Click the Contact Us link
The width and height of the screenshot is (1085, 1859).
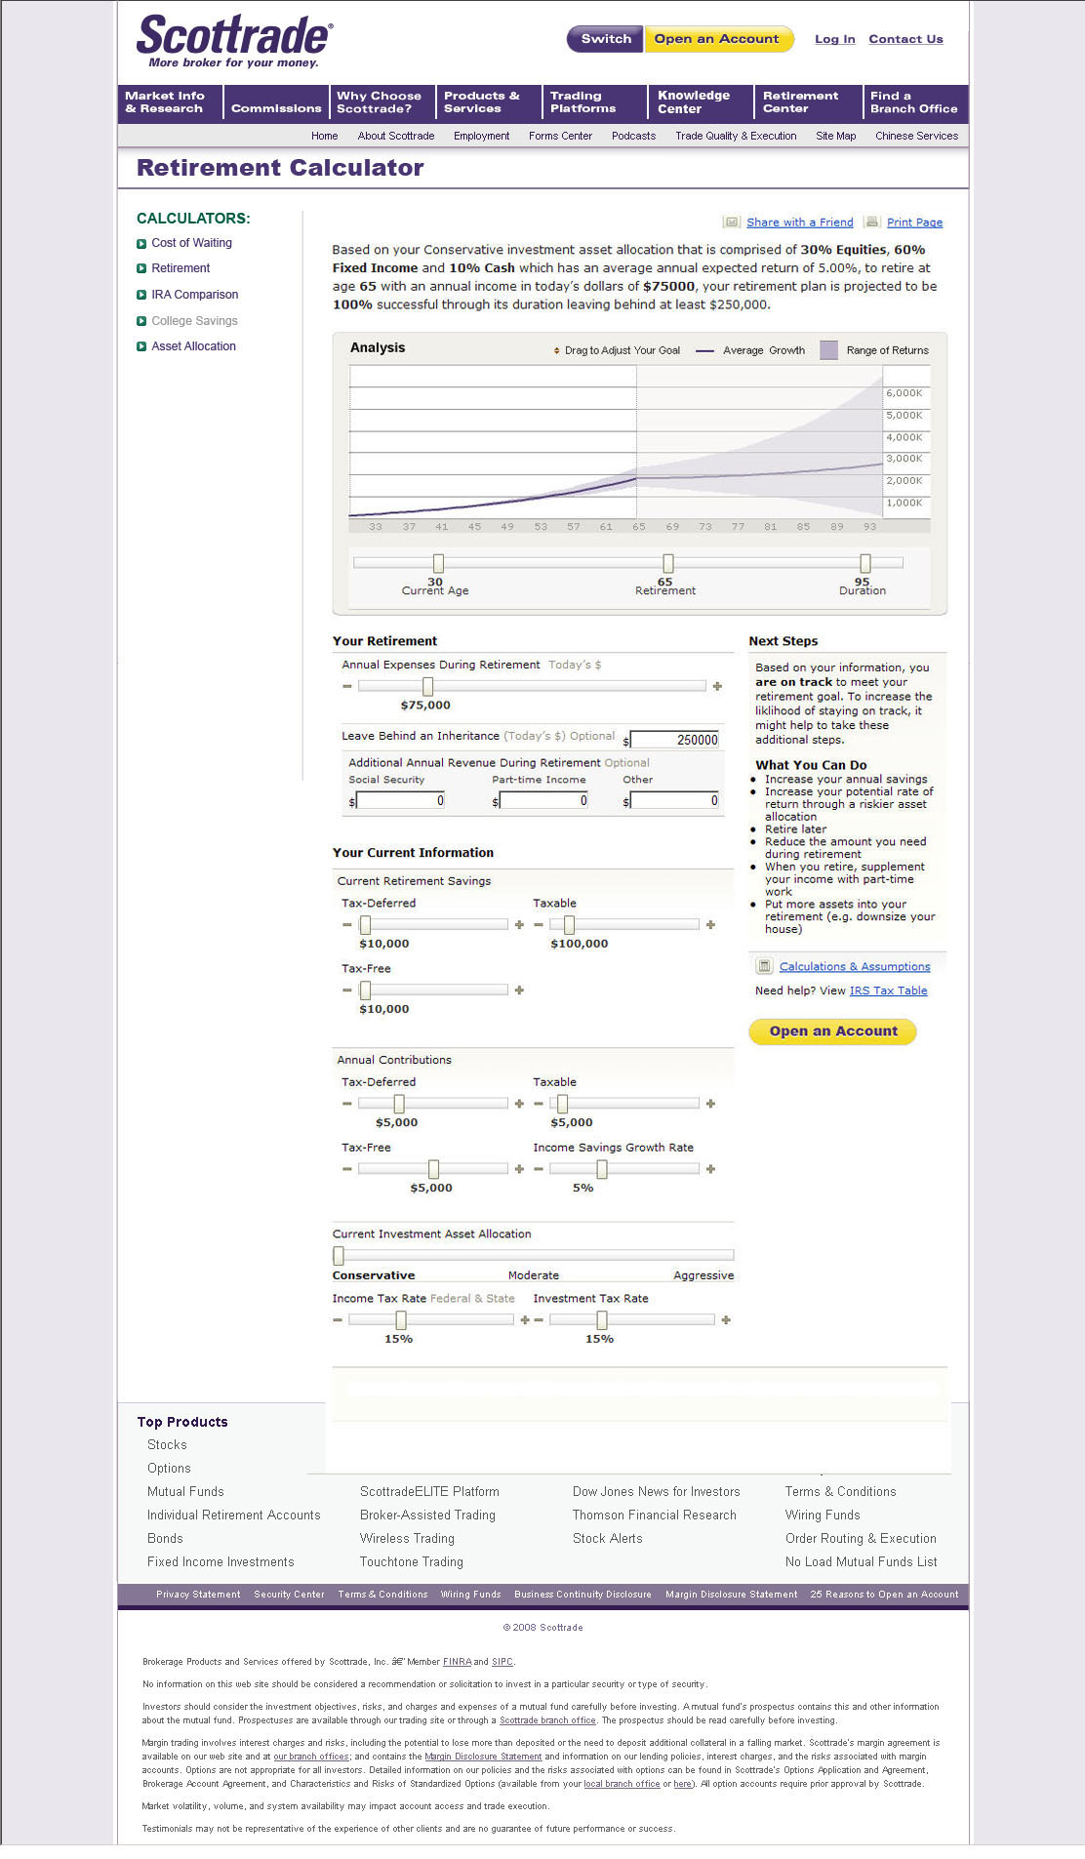pos(905,39)
